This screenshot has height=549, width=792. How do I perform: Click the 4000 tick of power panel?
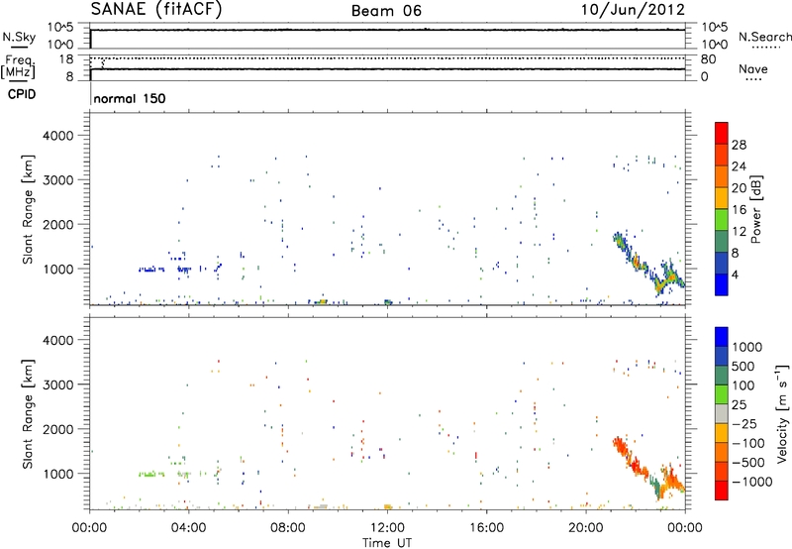coord(57,136)
